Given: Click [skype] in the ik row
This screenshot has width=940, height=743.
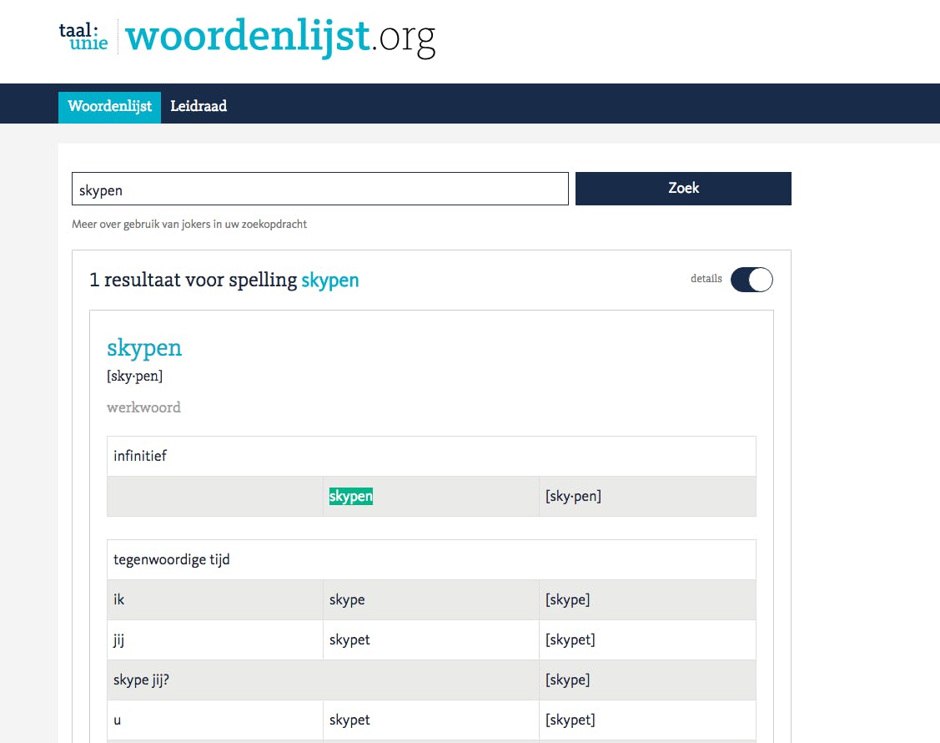Looking at the screenshot, I should [x=567, y=600].
